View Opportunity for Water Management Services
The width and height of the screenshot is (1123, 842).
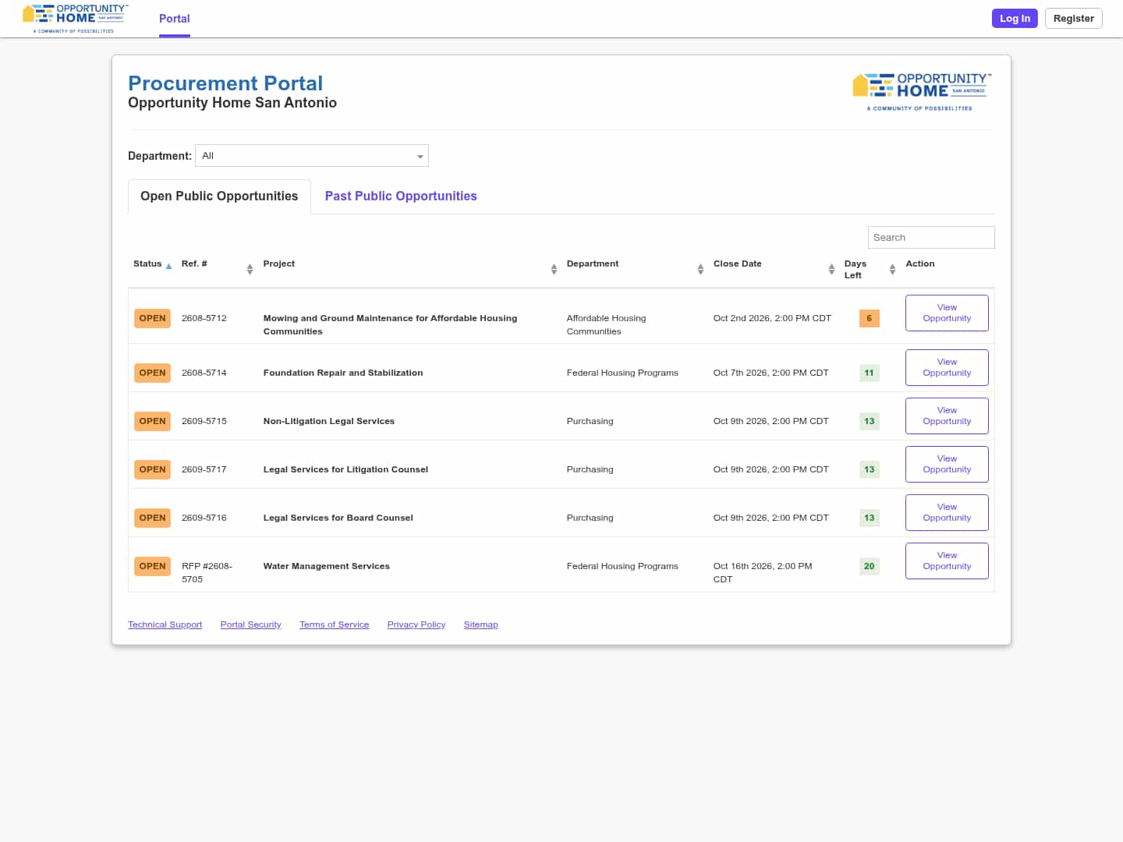(947, 561)
